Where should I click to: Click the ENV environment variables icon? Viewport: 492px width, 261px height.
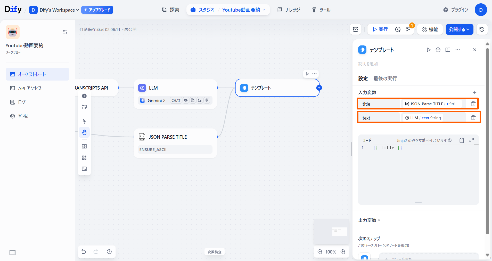point(355,29)
